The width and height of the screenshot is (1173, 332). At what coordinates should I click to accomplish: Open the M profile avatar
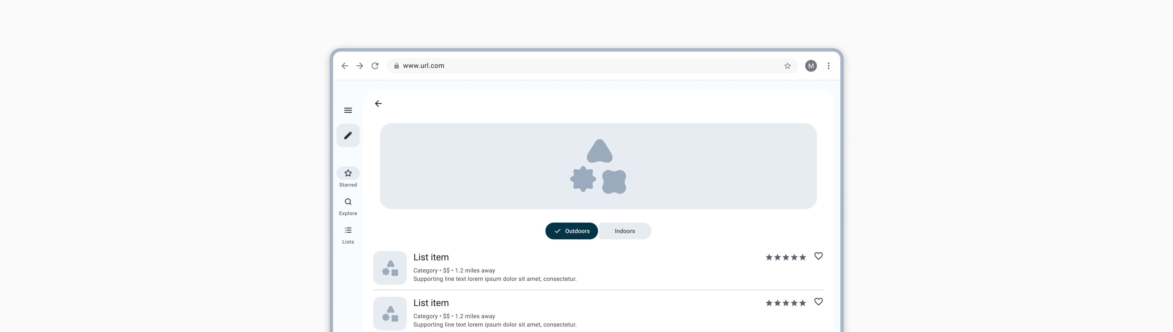point(811,66)
